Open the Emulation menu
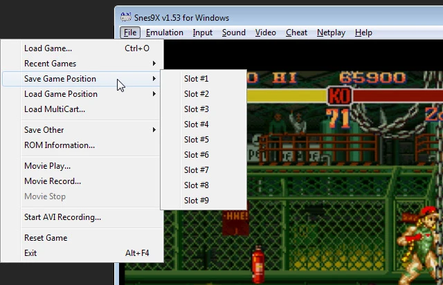This screenshot has width=443, height=285. tap(165, 33)
